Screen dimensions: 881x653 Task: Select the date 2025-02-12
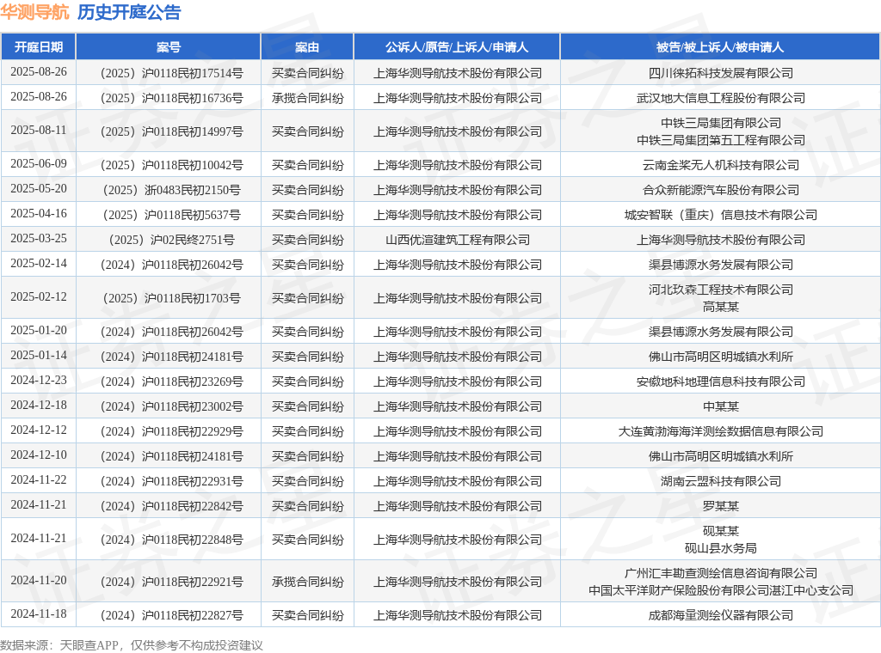tap(38, 296)
